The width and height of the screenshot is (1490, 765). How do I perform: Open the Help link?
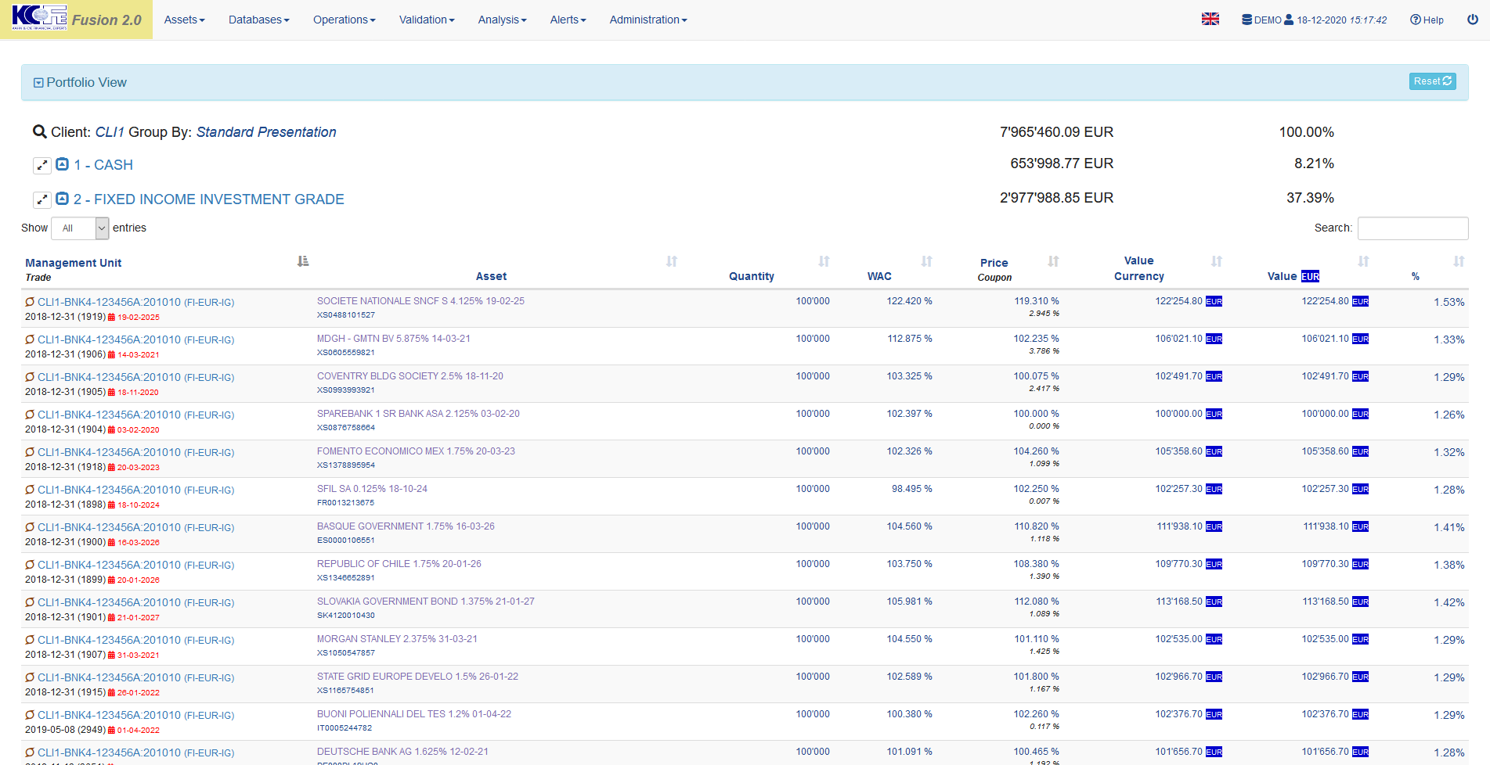[1427, 20]
